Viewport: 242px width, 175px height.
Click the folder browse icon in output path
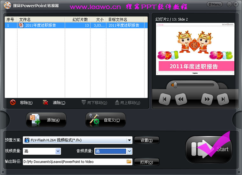(x=129, y=161)
